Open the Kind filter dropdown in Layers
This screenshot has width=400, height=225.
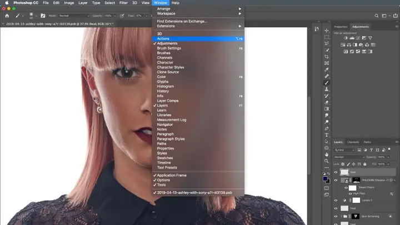[344, 150]
